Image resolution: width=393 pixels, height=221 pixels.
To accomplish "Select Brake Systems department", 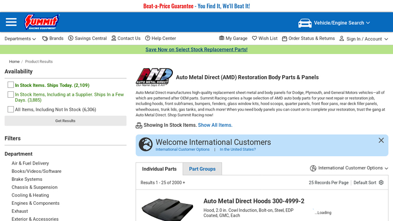I will [x=27, y=179].
